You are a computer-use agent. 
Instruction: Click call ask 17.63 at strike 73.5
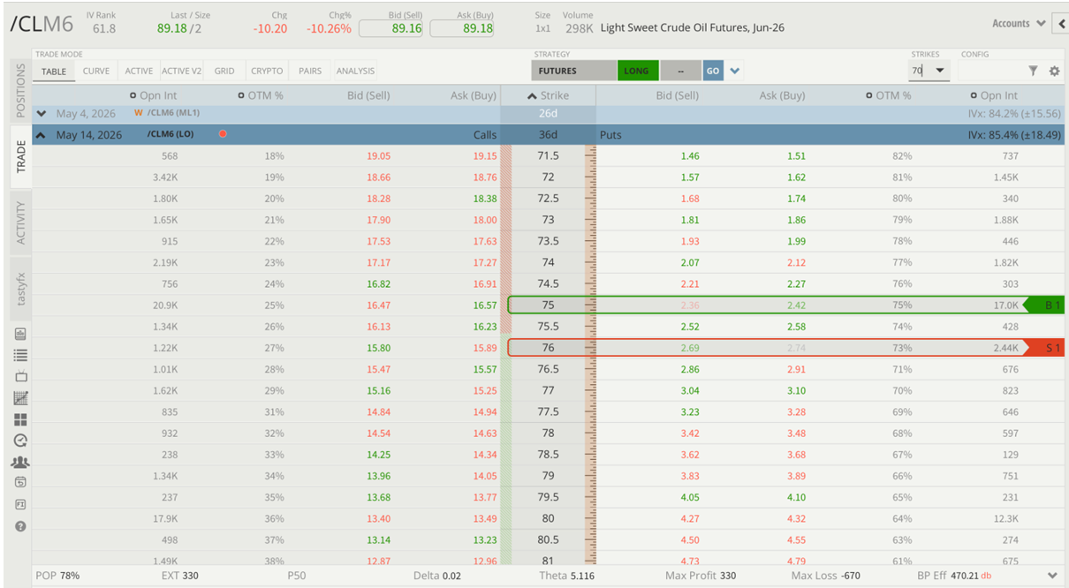(x=484, y=241)
